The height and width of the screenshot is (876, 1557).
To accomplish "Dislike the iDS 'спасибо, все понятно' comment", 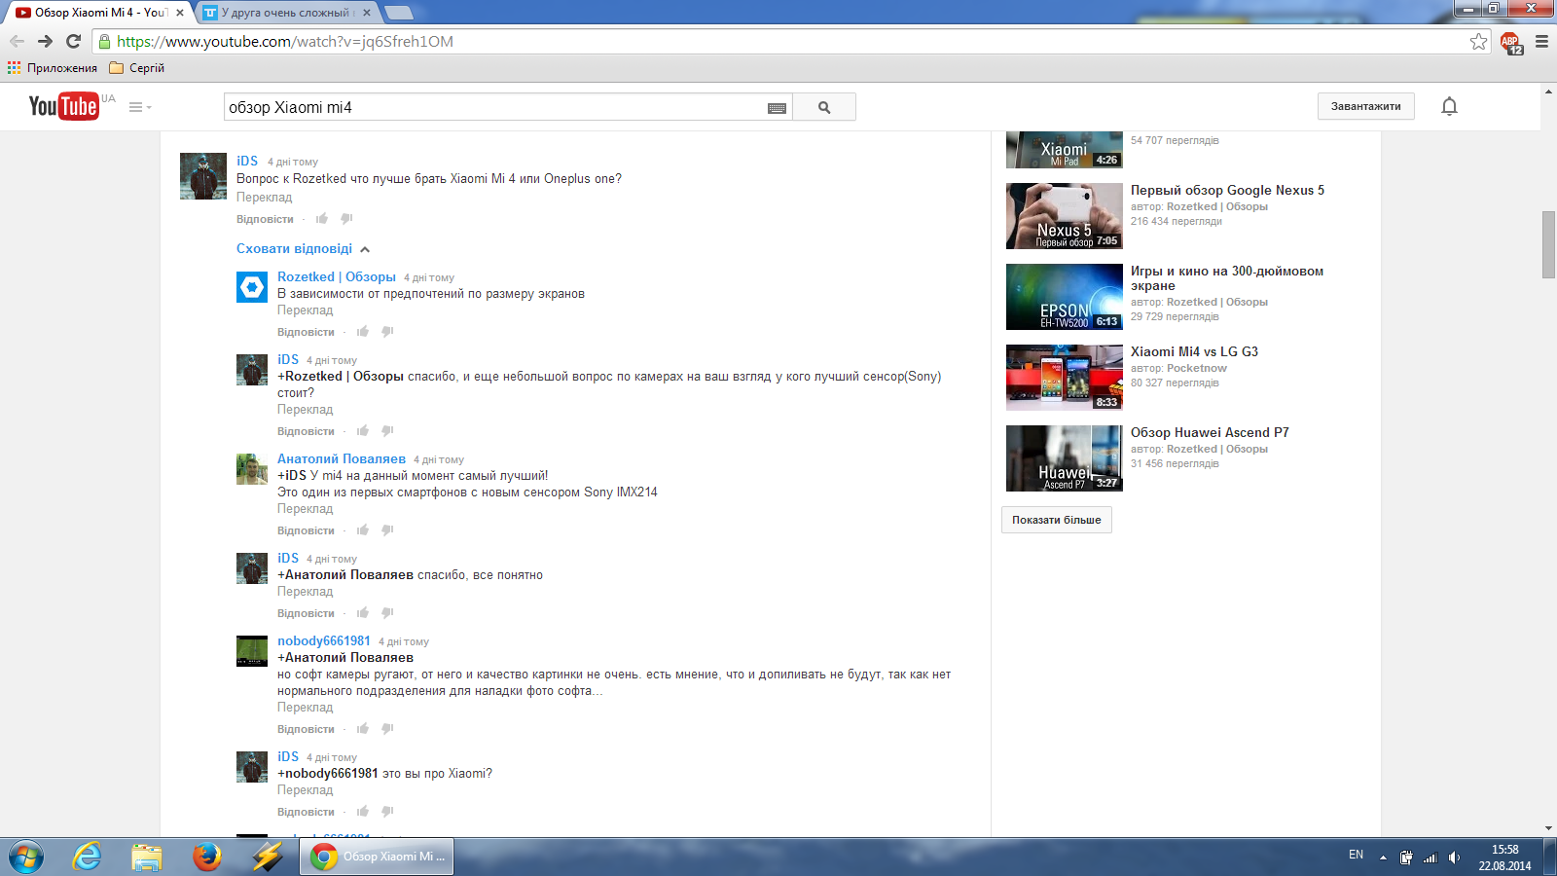I will click(387, 613).
